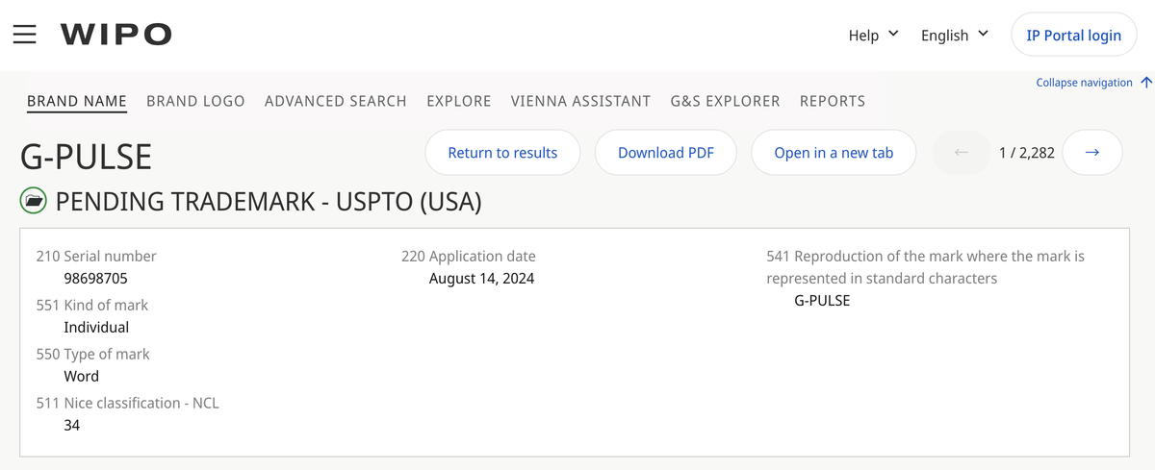
Task: Click the type of mark value Word
Action: tap(82, 376)
